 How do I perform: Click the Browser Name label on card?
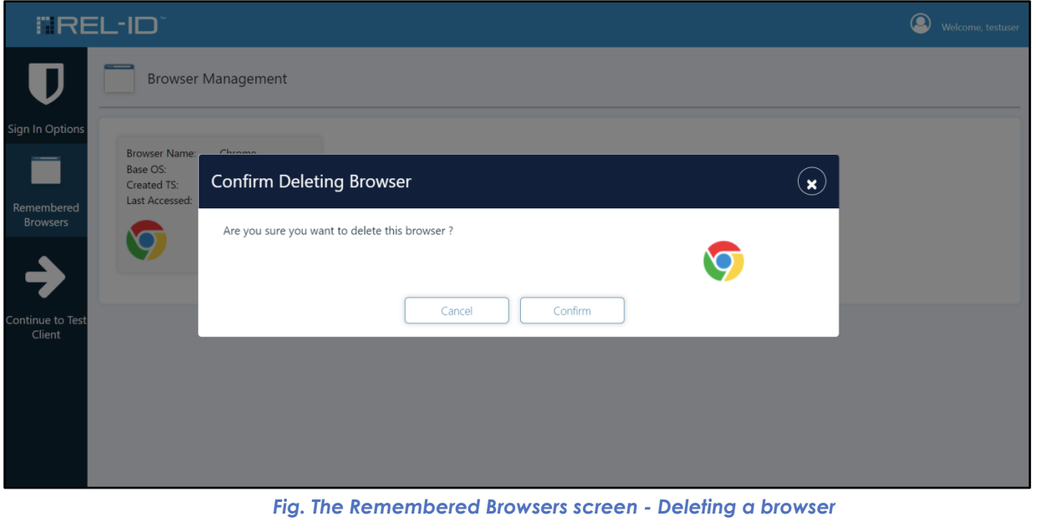coord(161,154)
